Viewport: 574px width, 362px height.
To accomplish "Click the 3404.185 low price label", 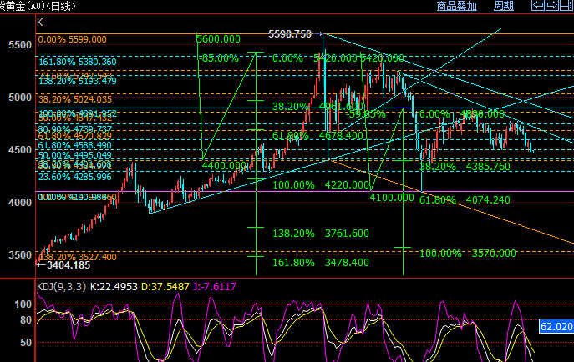I will (x=69, y=265).
